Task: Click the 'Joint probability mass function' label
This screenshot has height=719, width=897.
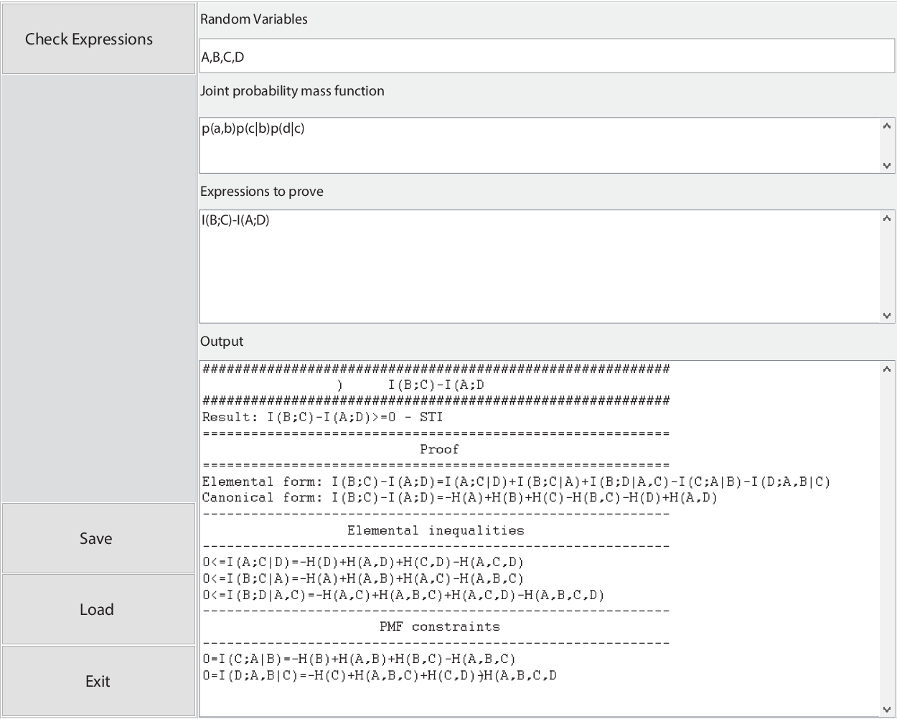Action: coord(292,91)
